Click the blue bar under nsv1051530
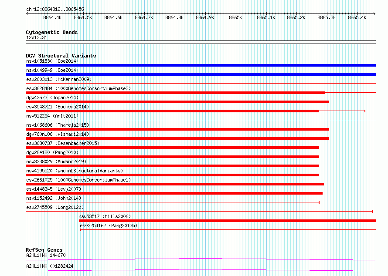The width and height of the screenshot is (388, 276). click(201, 65)
